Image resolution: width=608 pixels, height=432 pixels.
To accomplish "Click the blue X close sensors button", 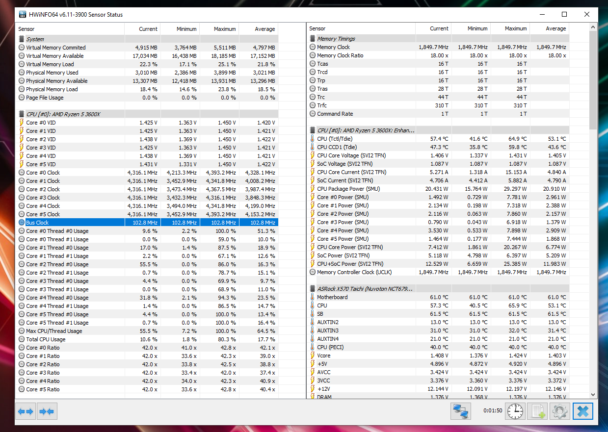I will 582,411.
